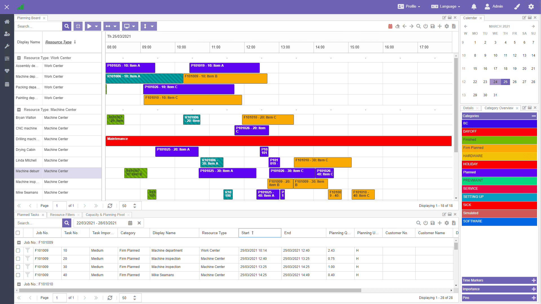Go to the next month in the calendar

tap(533, 26)
